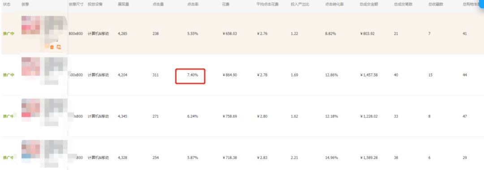
Task: Click 计算机&移动 in the 4,285 row
Action: click(x=98, y=34)
